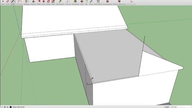Viewport: 192px width, 108px height.
Task: Expand the Rectangle tool dropdown arrow
Action: click(28, 1)
